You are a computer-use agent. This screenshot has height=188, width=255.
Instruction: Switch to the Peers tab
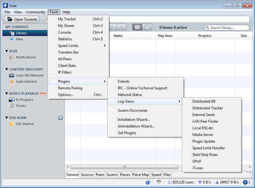click(100, 175)
